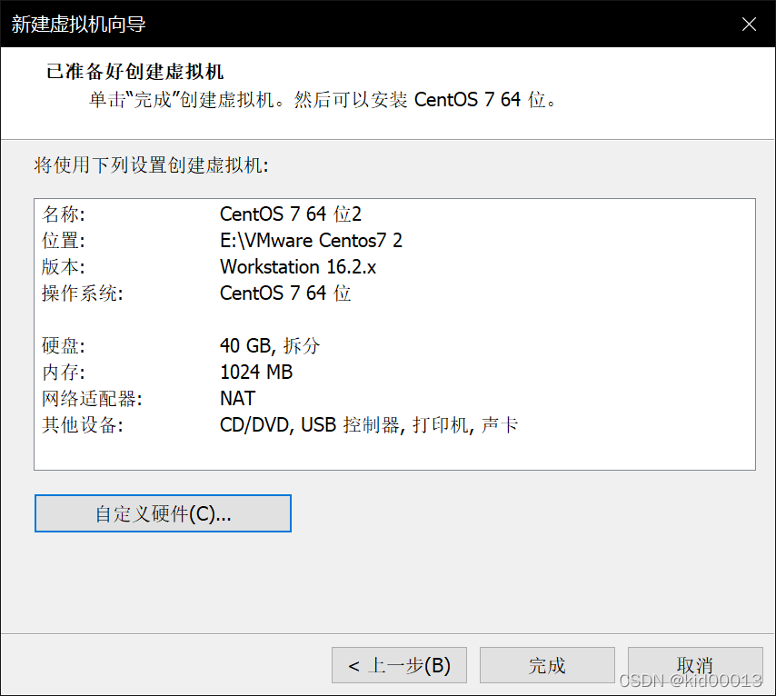Go back with the 上一步(B) button
Screen dimensions: 776x696
[x=399, y=665]
